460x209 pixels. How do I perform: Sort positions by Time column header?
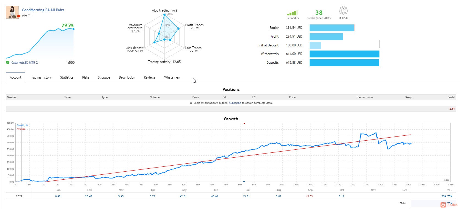(67, 97)
